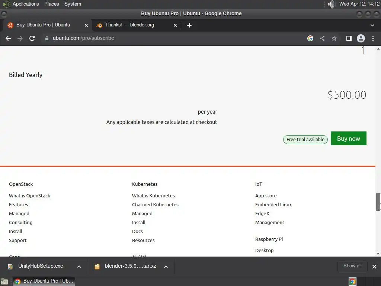Expand UnityHubSetup.exe download options arrow

click(79, 267)
